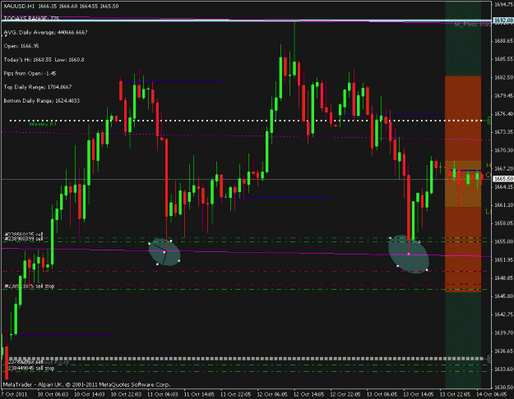Click the 1685.55 price axis label
This screenshot has height=399, width=514.
[503, 59]
